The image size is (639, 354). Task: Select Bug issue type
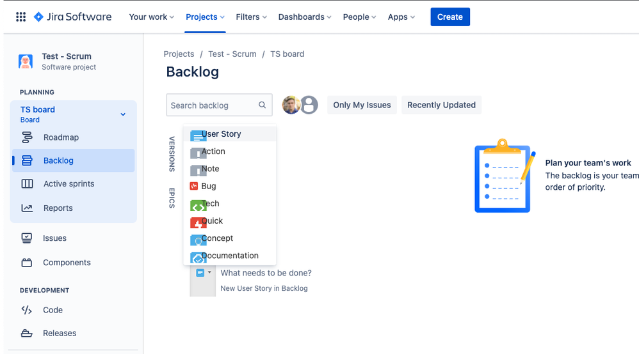(x=230, y=187)
